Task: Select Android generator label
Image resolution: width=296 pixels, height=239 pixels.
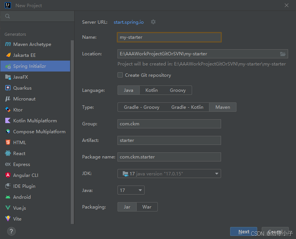Action: coord(22,197)
